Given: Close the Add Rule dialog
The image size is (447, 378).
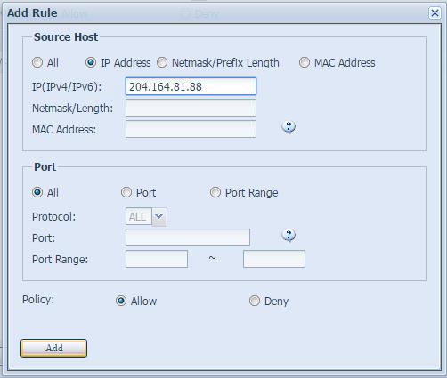Looking at the screenshot, I should pos(435,13).
